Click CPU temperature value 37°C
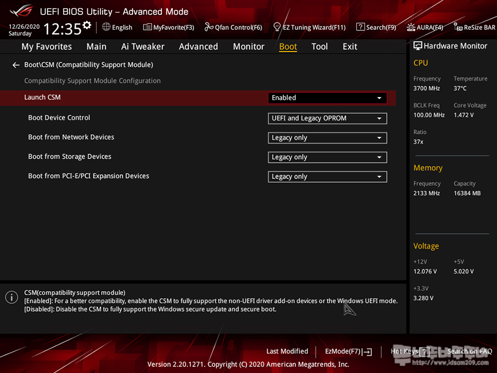497x373 pixels. click(x=460, y=88)
